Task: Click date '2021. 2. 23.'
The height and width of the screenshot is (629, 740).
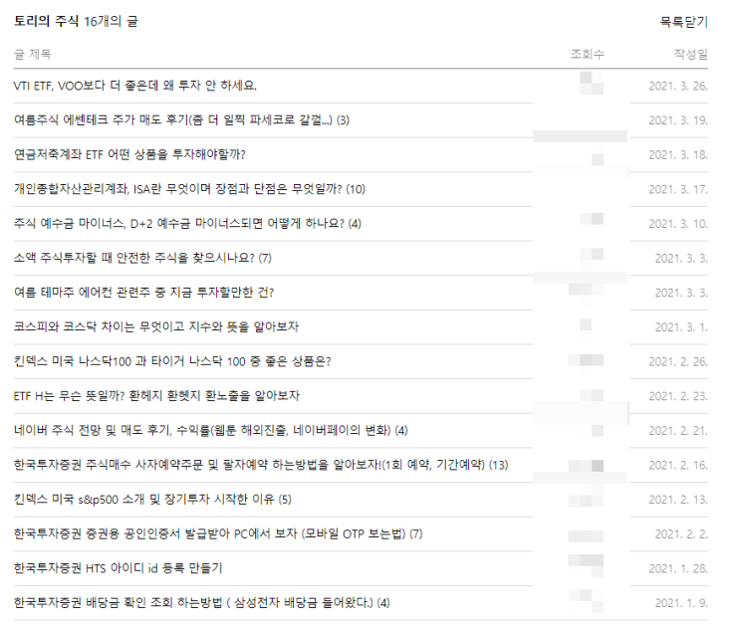Action: (x=678, y=396)
